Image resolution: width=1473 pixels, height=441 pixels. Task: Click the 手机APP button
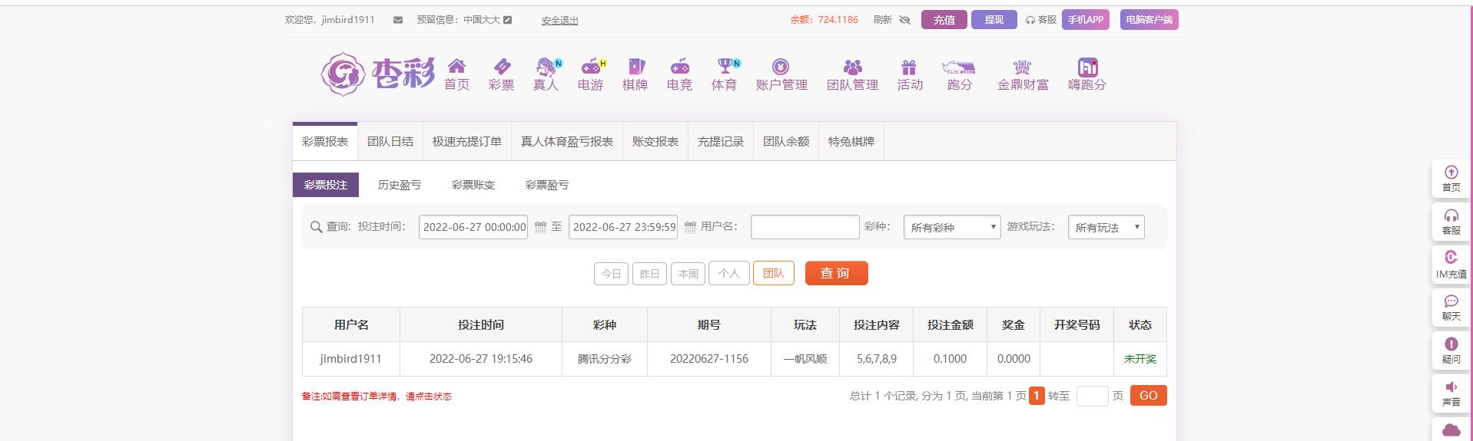click(x=1085, y=20)
